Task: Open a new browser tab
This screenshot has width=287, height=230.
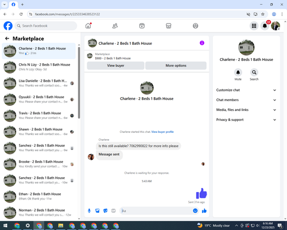Action: [x=22, y=5]
